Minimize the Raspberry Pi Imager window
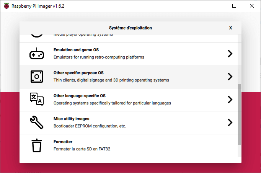261x173 pixels. (217, 6)
